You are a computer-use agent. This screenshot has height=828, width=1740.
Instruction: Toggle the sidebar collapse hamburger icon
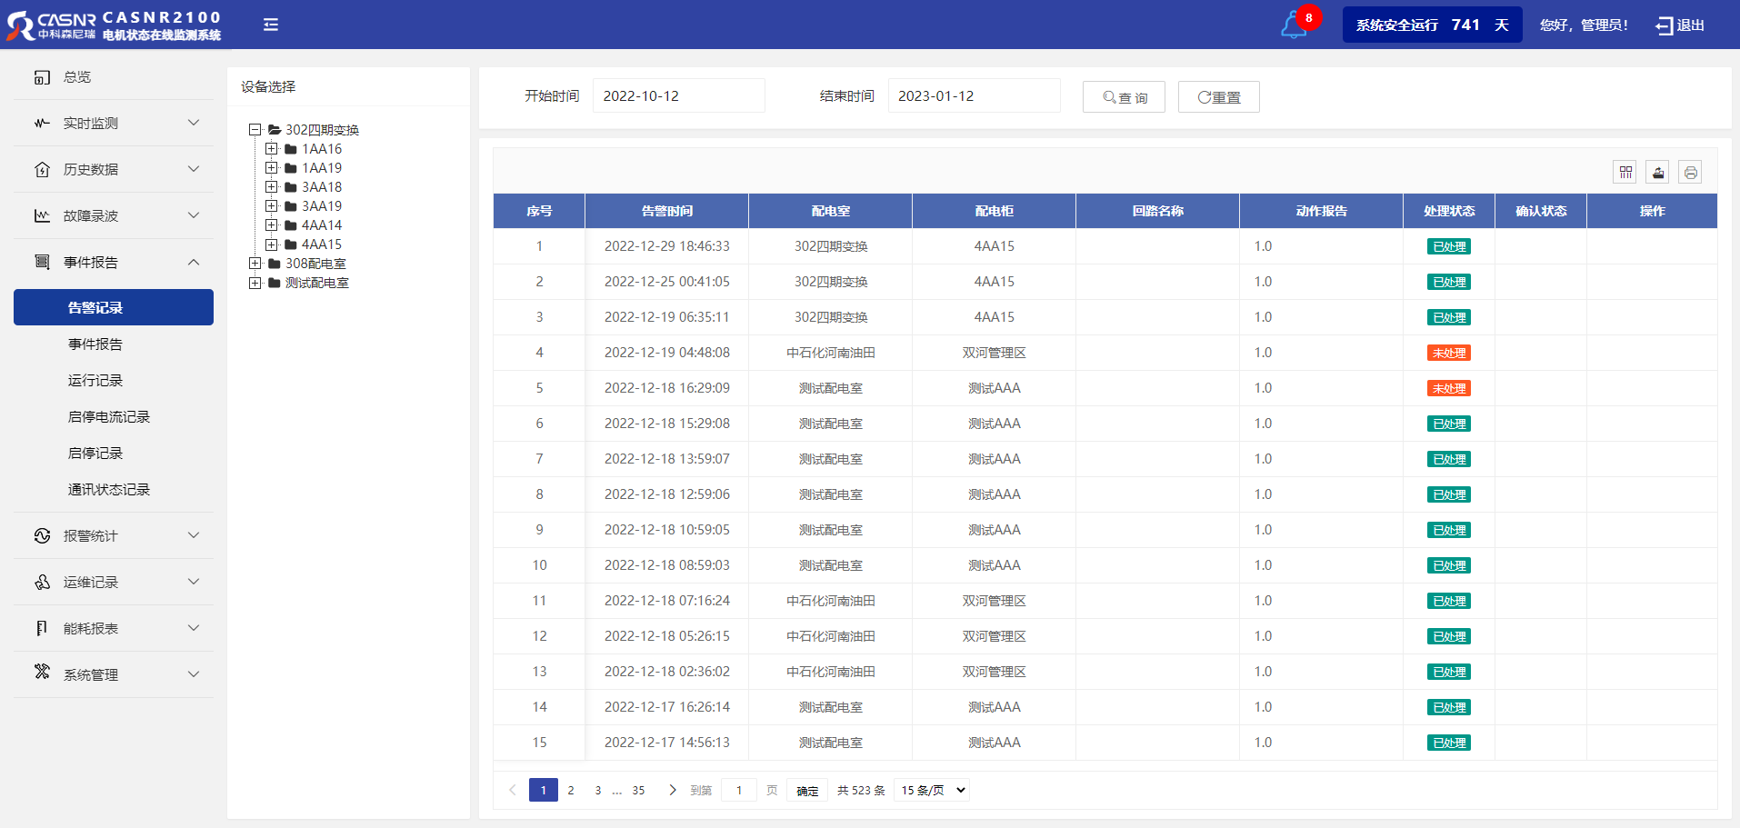271,25
